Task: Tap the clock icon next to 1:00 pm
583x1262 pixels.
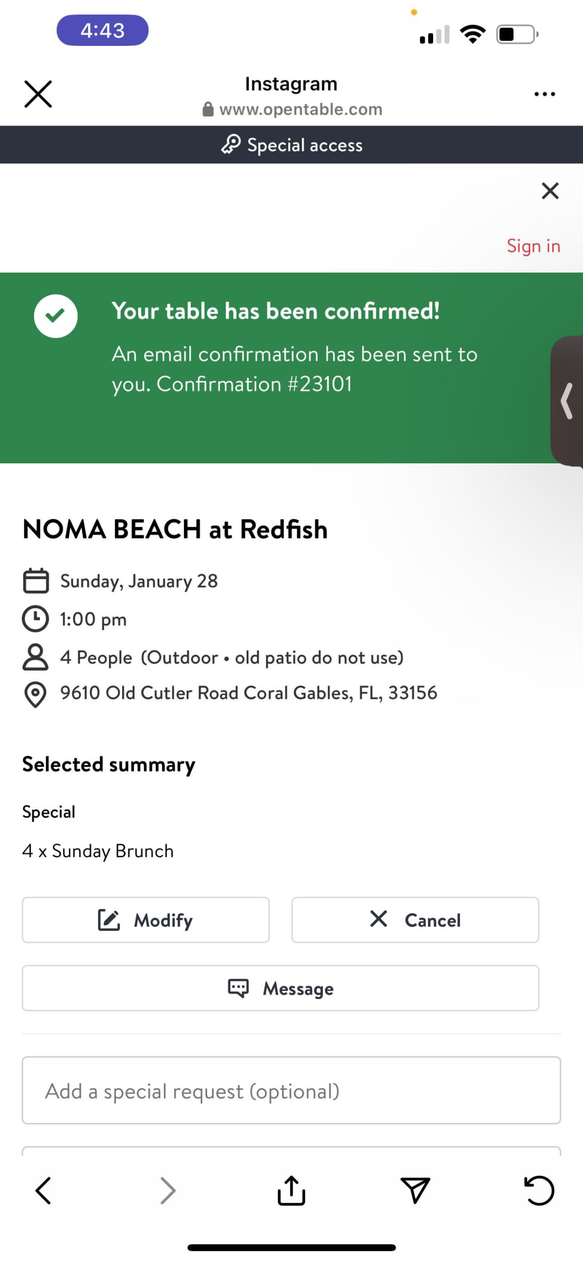Action: tap(35, 619)
